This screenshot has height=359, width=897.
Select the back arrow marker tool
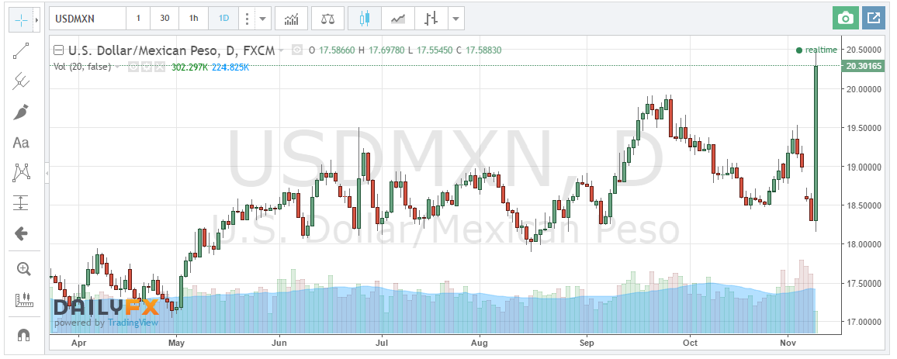(x=21, y=233)
